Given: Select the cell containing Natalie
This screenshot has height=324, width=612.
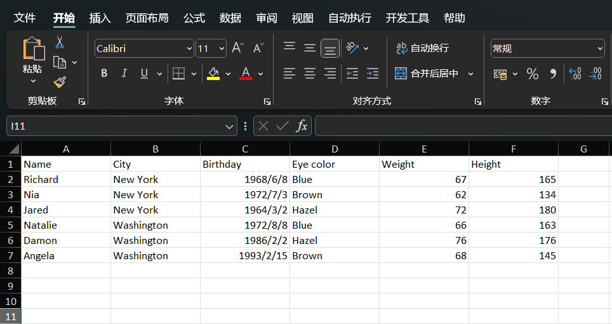Looking at the screenshot, I should point(66,226).
